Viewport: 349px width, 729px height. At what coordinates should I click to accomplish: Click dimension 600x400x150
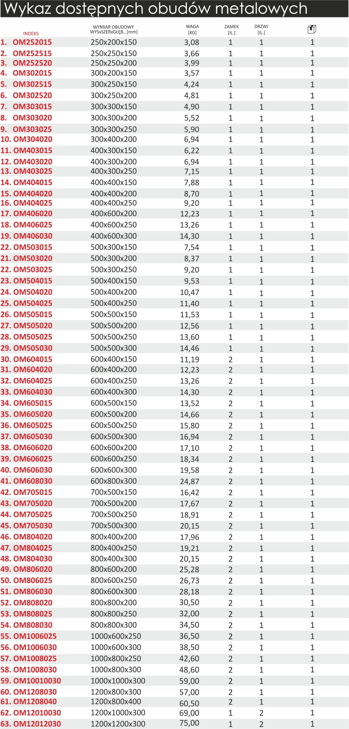[113, 359]
